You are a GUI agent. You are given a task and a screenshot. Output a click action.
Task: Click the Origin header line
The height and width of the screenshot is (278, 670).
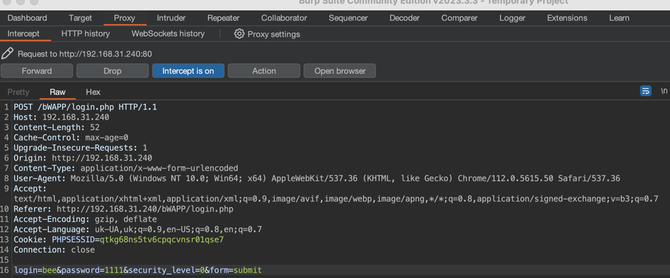coord(83,158)
